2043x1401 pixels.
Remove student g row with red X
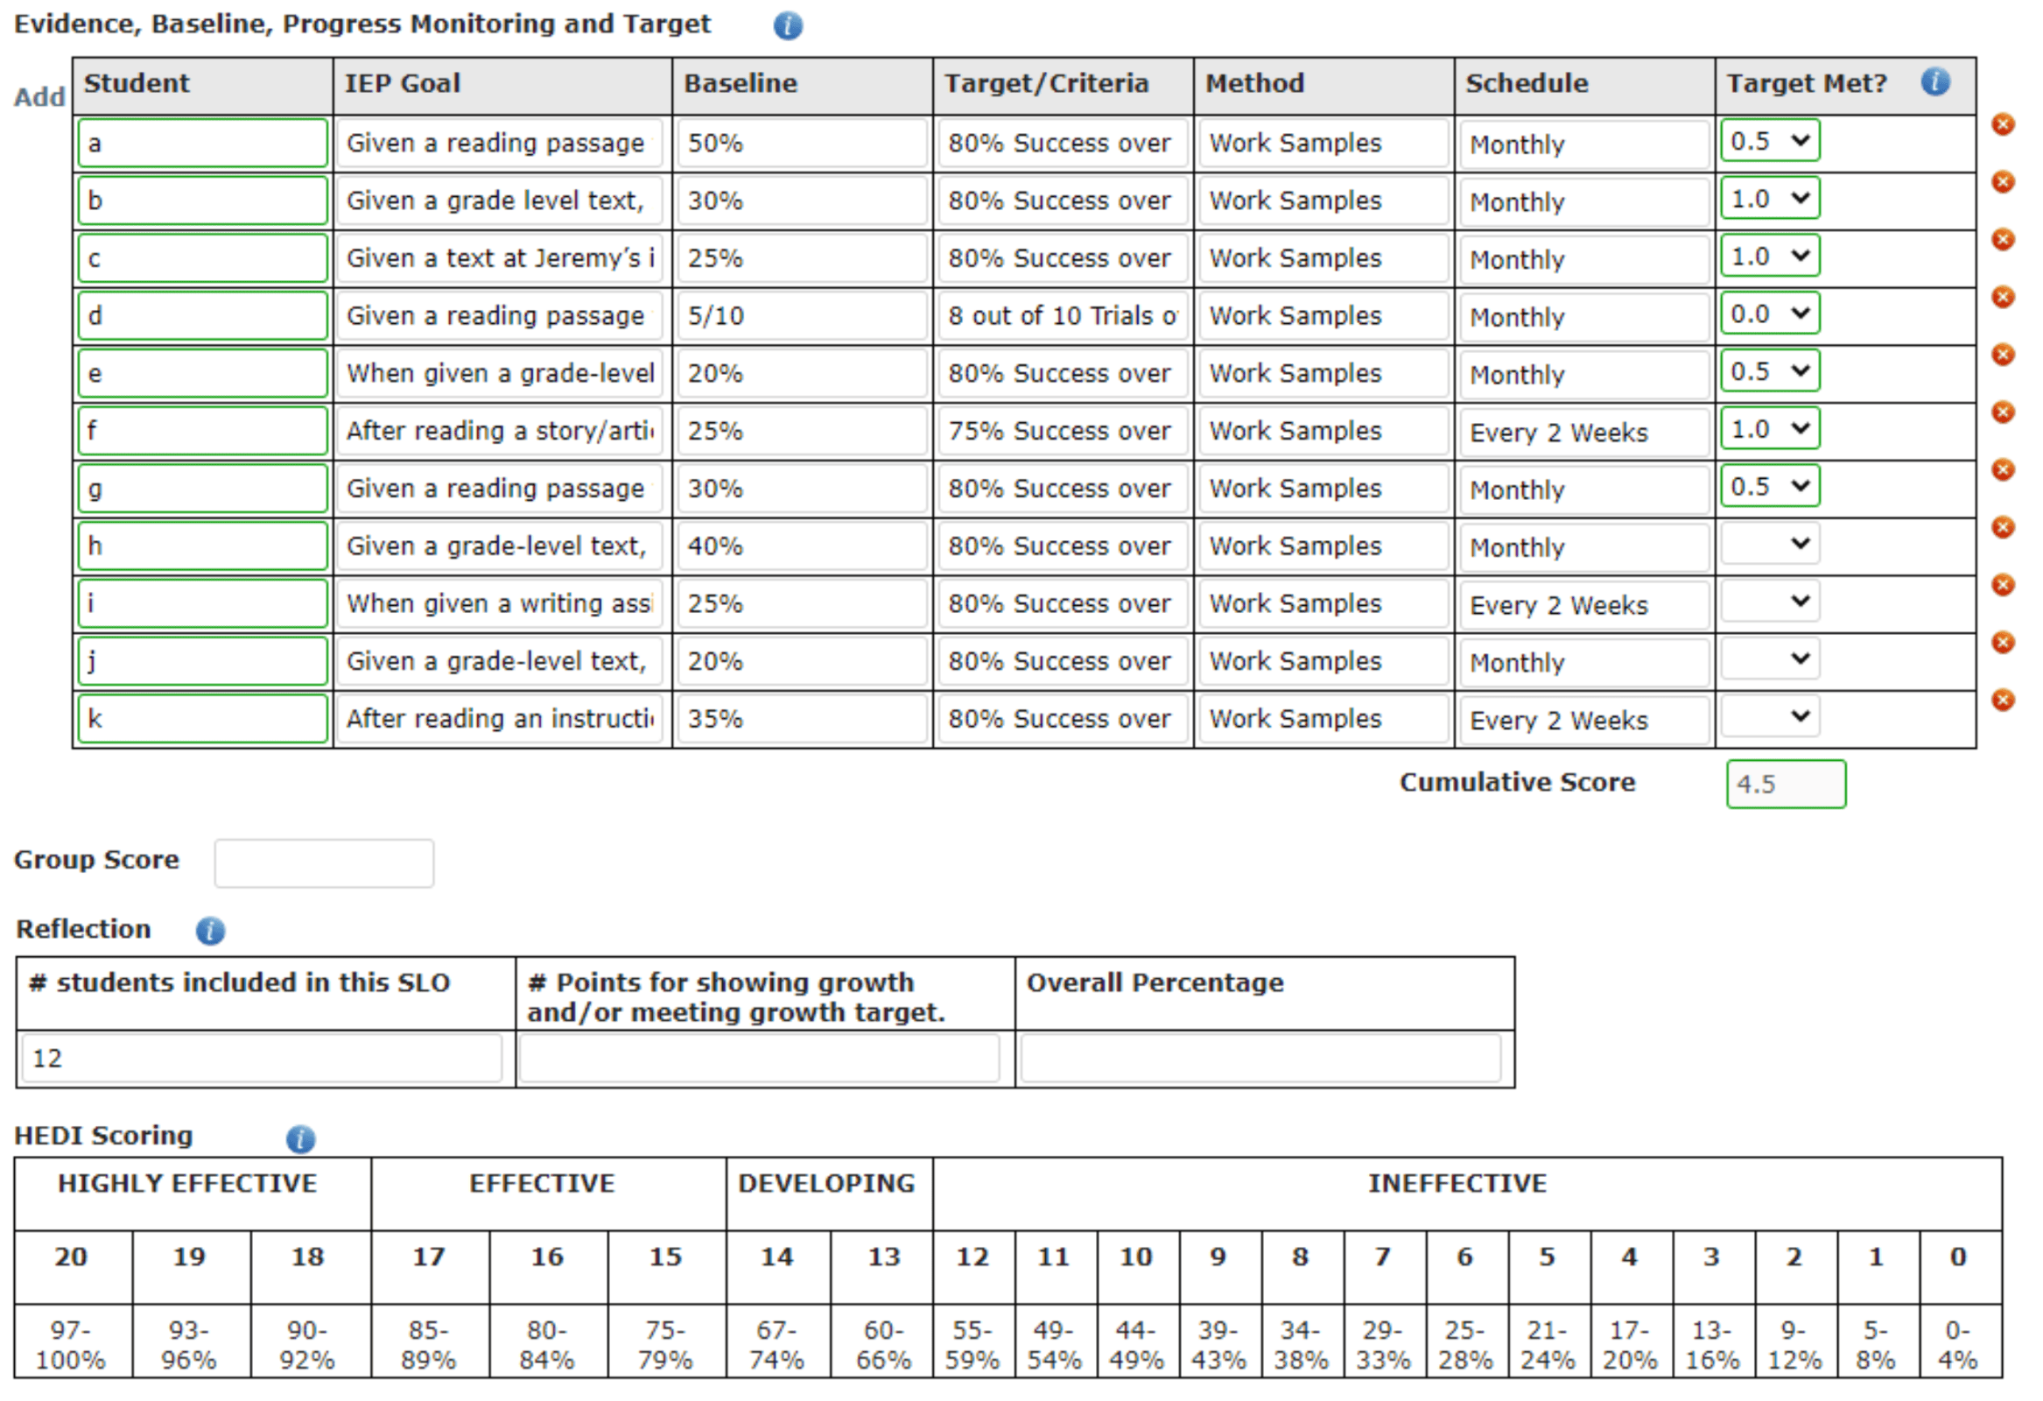[2003, 469]
